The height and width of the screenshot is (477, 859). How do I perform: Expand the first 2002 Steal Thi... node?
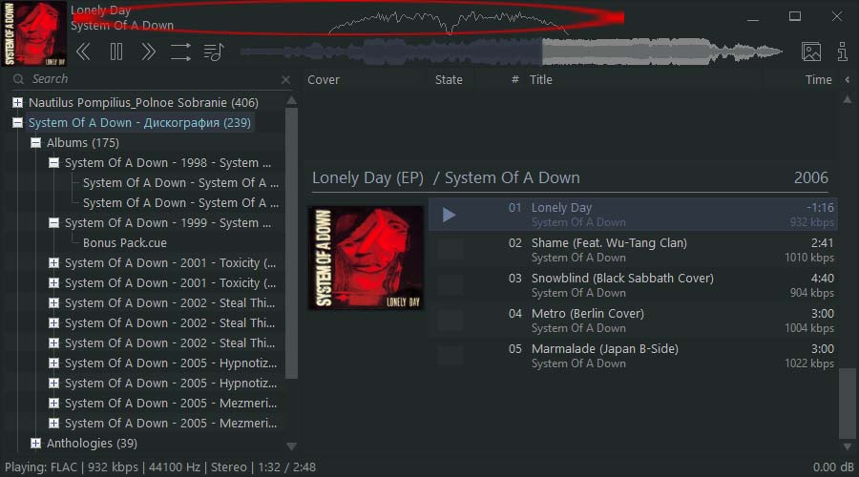(53, 302)
